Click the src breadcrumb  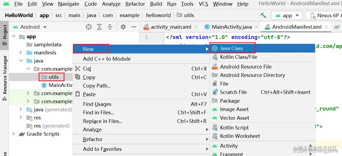59,15
